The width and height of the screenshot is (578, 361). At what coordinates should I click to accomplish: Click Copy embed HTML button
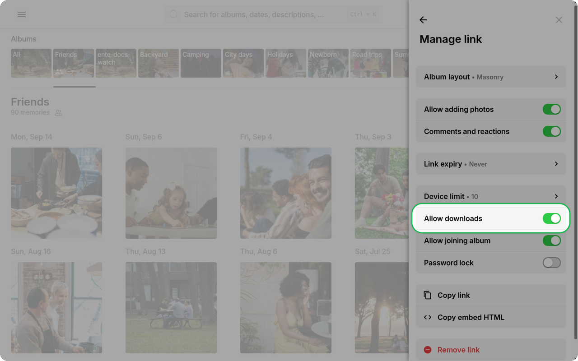pos(491,317)
